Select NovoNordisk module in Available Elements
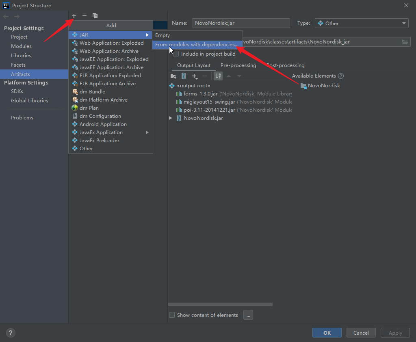The width and height of the screenshot is (416, 342). point(320,86)
